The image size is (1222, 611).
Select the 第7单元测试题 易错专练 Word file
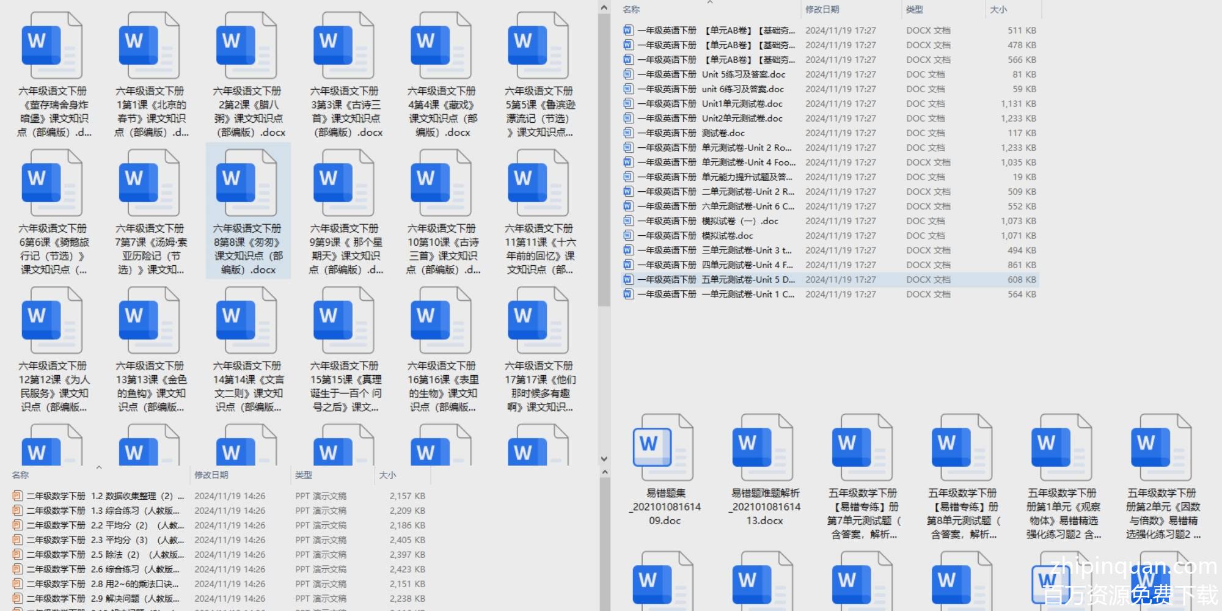863,447
